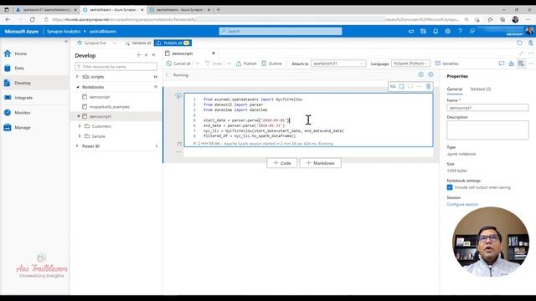Select the Related properties tab
Screen dimensions: 536x301
[481, 89]
